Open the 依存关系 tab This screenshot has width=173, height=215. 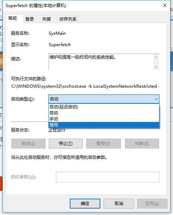click(68, 19)
